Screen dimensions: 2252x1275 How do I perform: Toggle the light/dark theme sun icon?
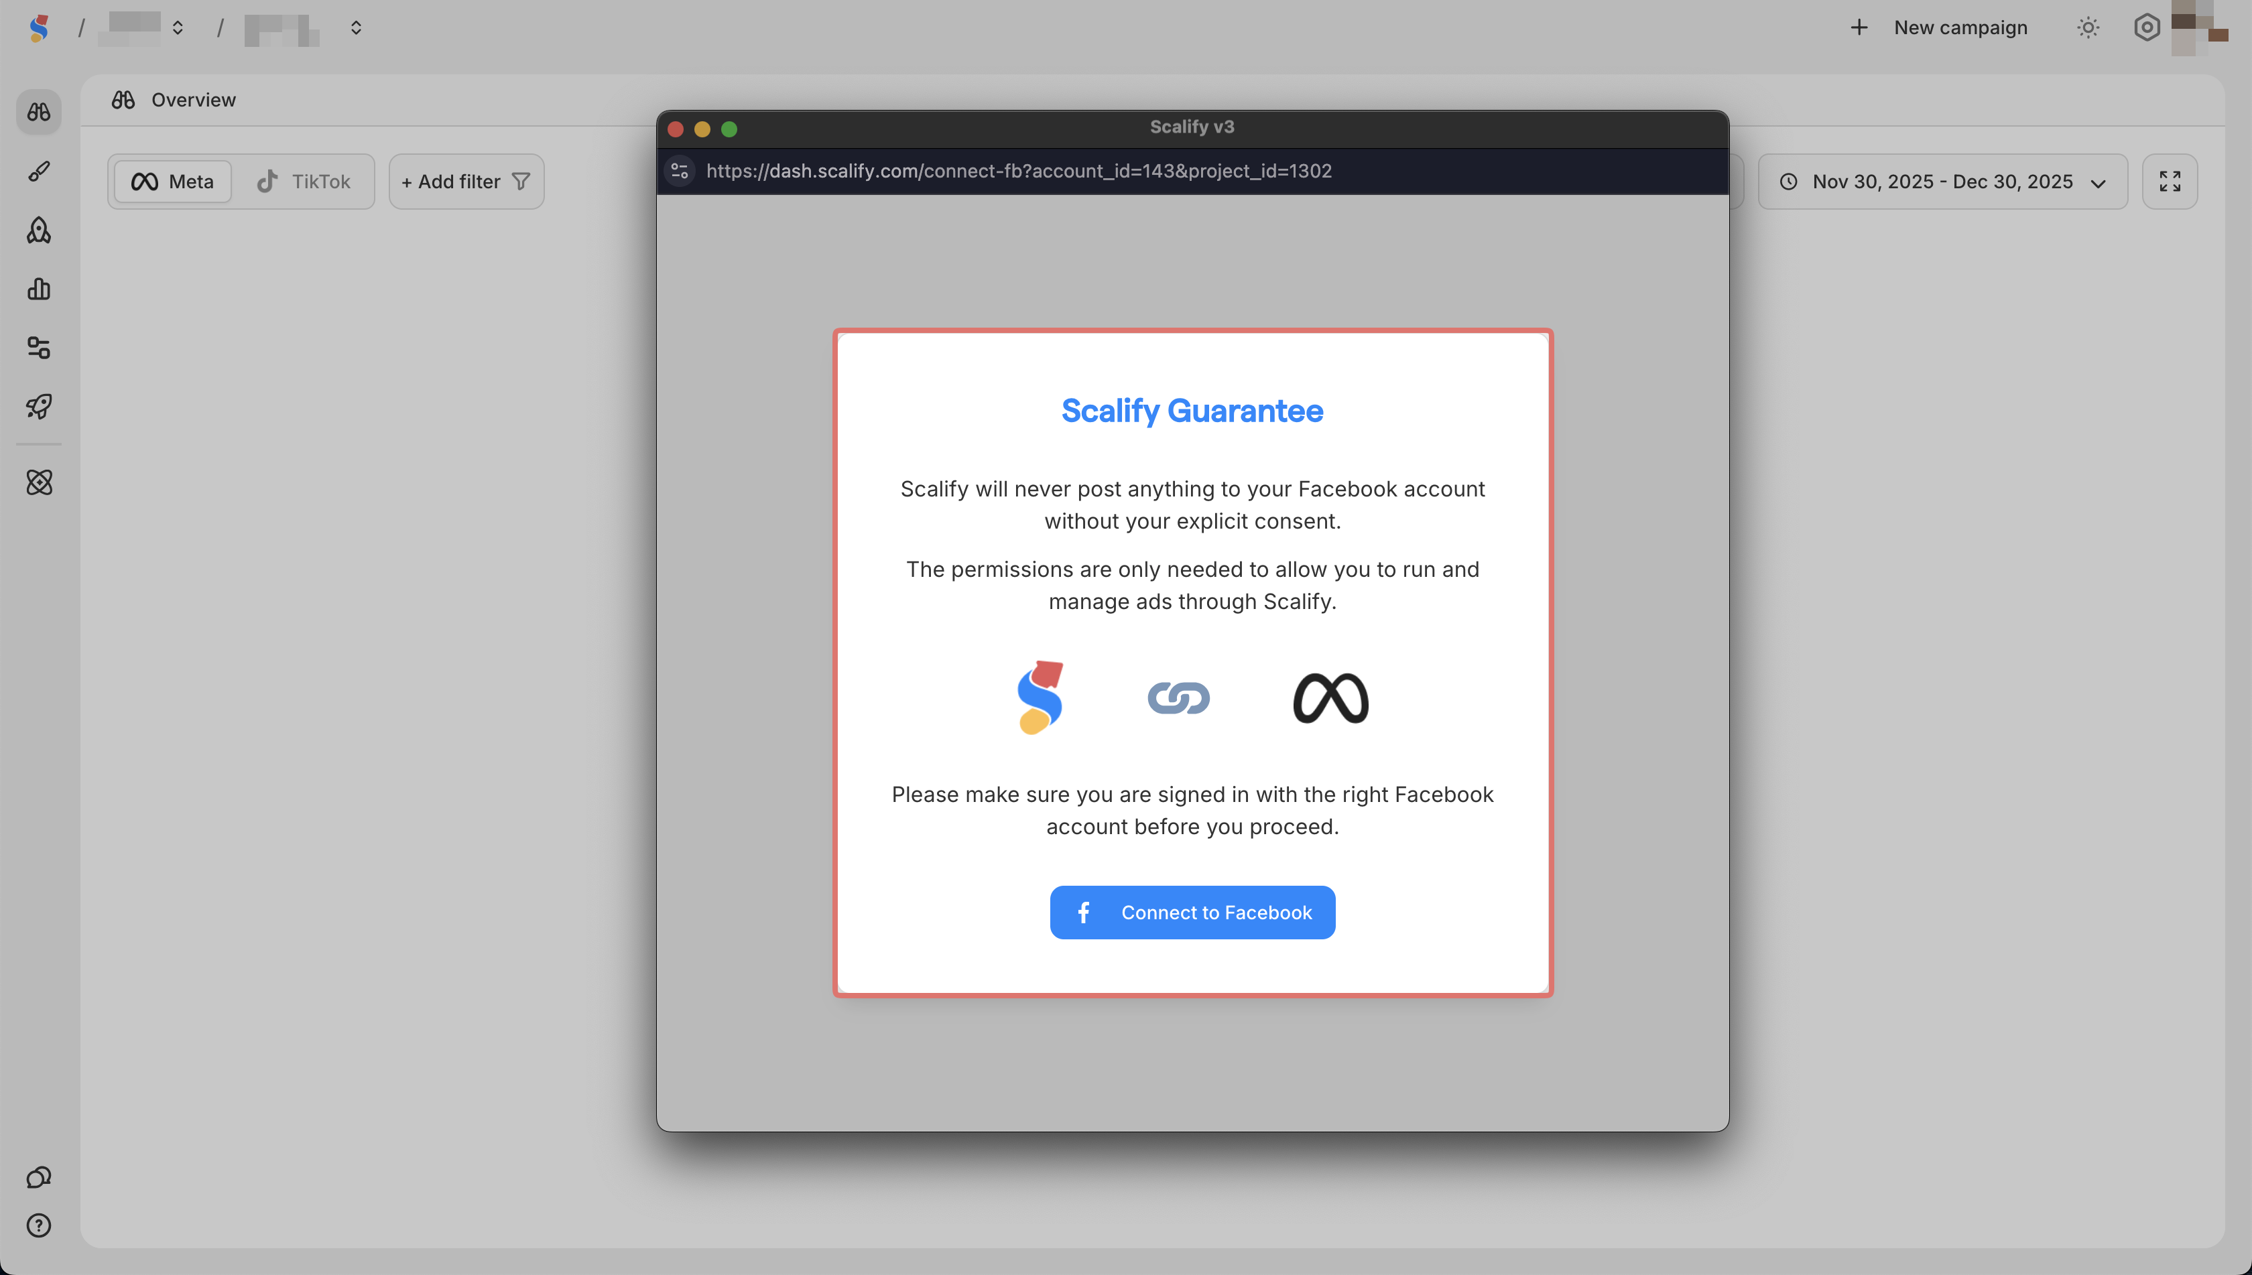tap(2088, 28)
